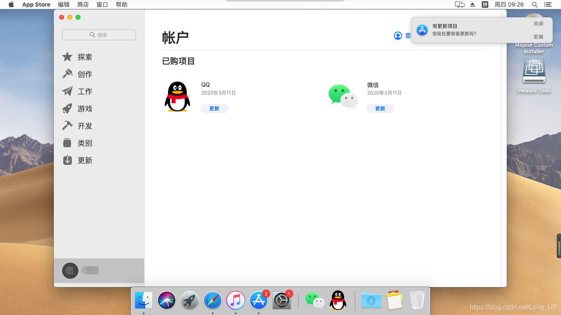Viewport: 561px width, 315px height.
Task: Click the QQ app name text
Action: point(205,84)
